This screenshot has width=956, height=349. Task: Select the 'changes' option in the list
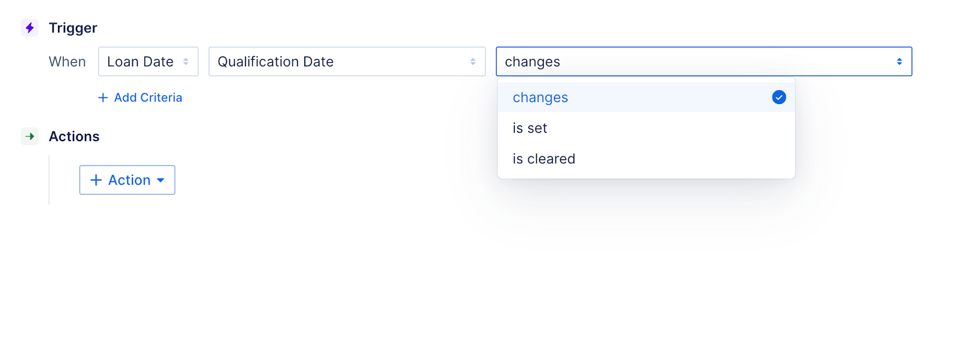[x=540, y=97]
